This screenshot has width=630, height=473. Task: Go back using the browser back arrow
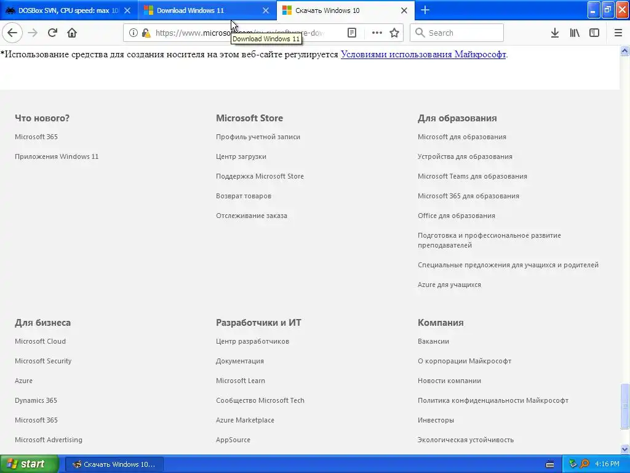point(12,33)
